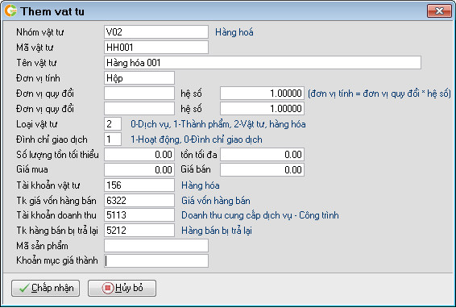This screenshot has height=308, width=456.
Task: Click the Mã sản phẩm field
Action: tap(156, 246)
